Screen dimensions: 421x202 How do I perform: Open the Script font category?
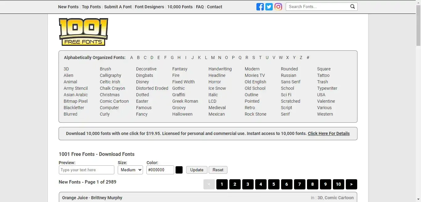point(286,108)
